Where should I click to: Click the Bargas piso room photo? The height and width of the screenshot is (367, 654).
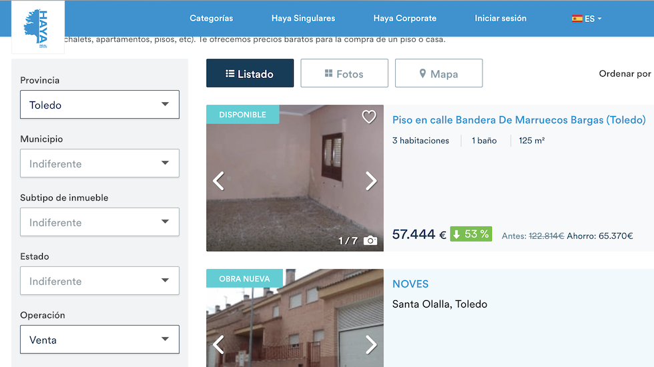pos(295,178)
